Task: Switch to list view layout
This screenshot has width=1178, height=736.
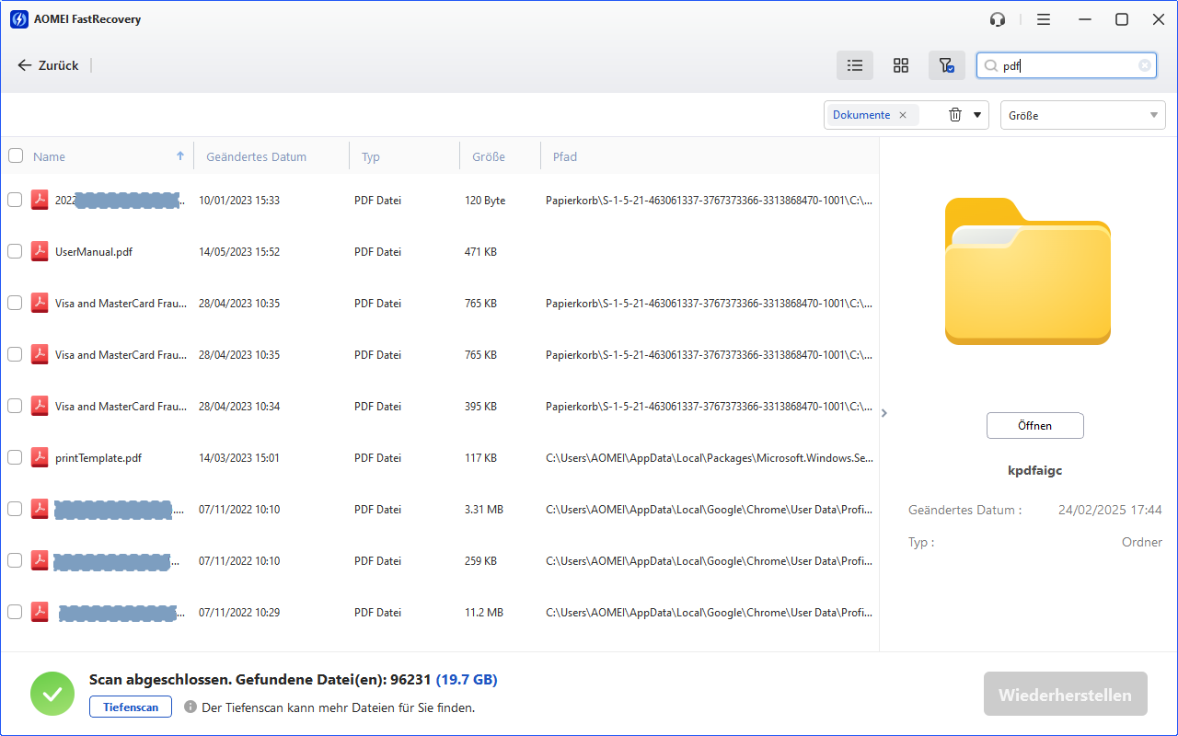Action: (x=855, y=65)
